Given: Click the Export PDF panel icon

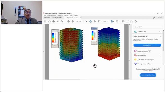Looking at the screenshot, I should click(135, 32).
